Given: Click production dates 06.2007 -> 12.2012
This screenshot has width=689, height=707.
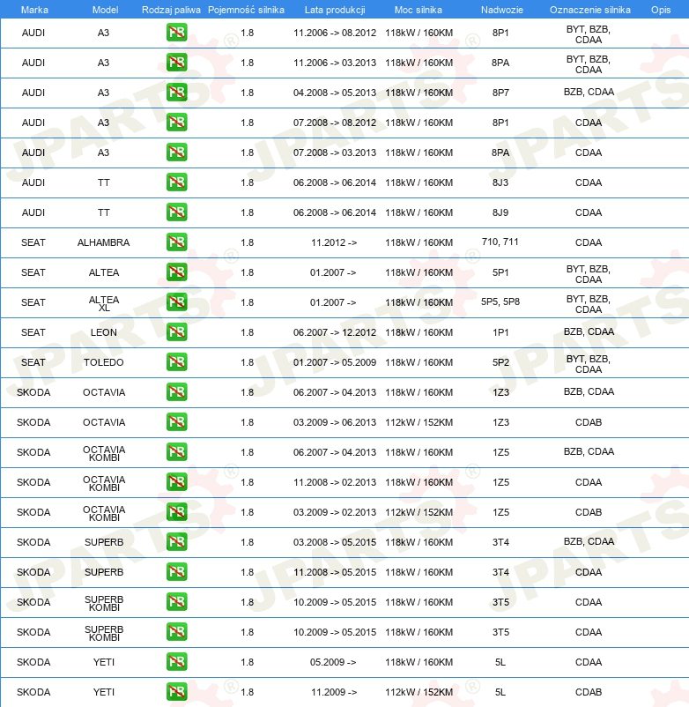Looking at the screenshot, I should pos(335,332).
